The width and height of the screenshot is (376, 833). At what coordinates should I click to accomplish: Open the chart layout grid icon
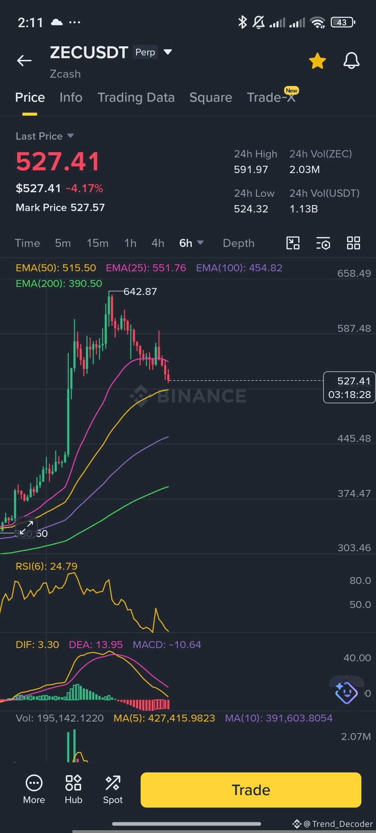coord(353,243)
